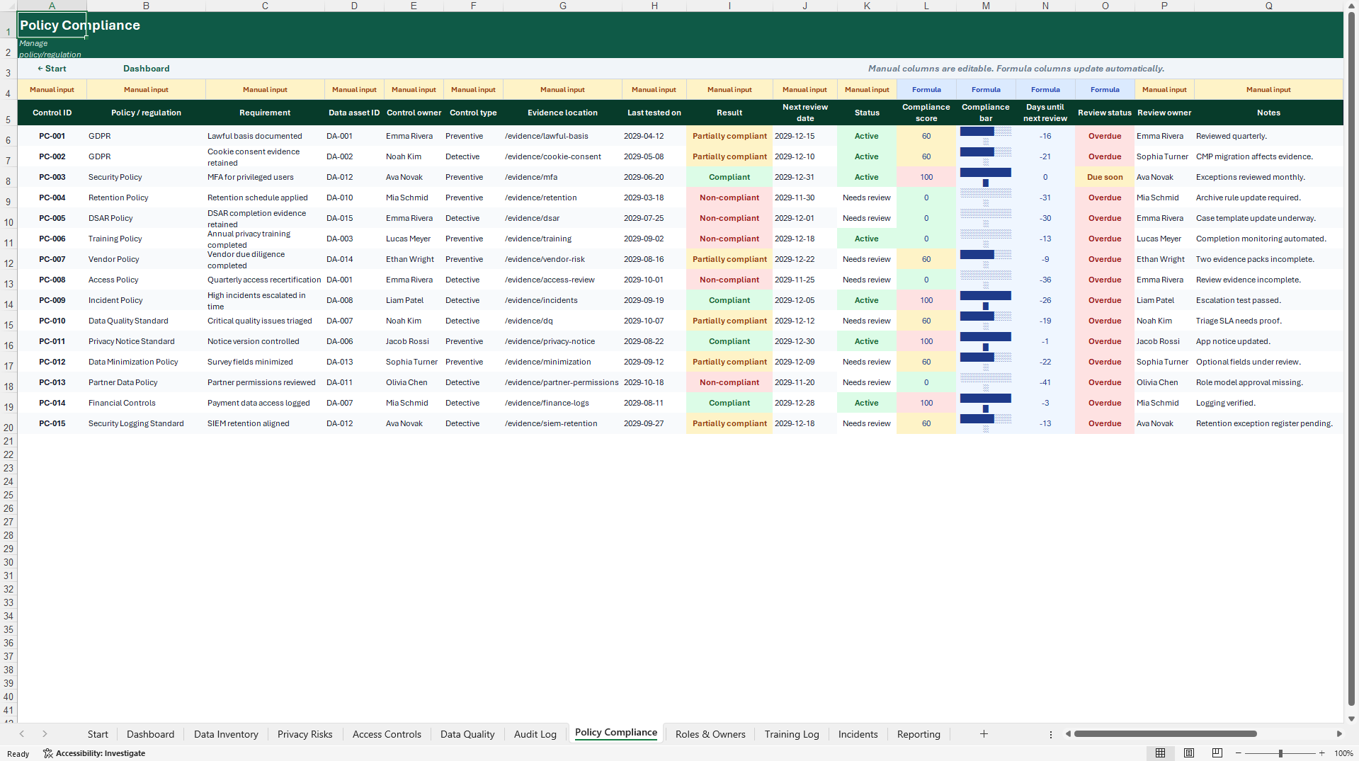
Task: Click the Dashboard link in row 3
Action: (x=146, y=69)
